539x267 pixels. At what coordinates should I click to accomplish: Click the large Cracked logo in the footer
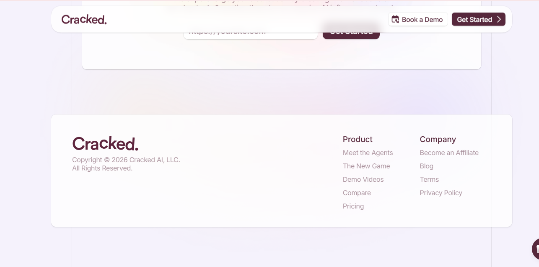tap(105, 143)
